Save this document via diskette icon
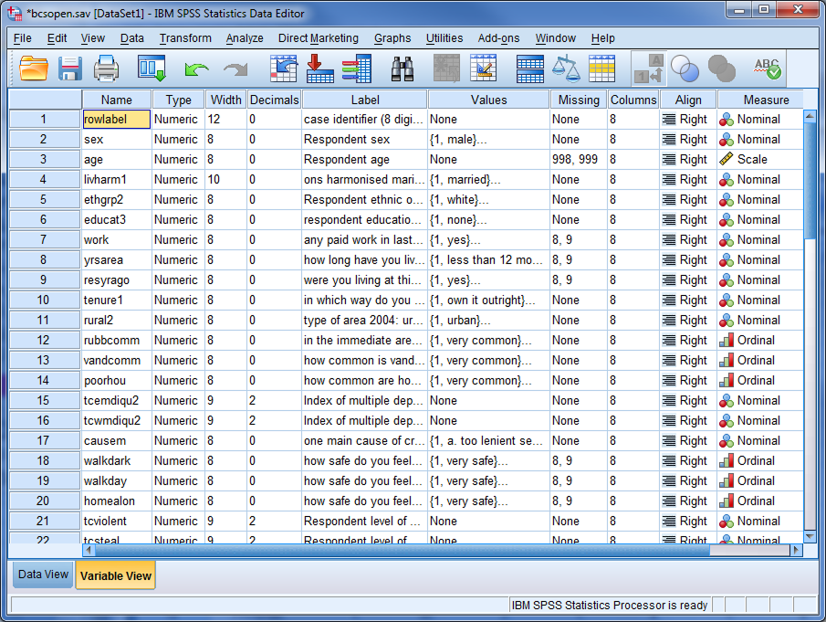 (x=69, y=69)
